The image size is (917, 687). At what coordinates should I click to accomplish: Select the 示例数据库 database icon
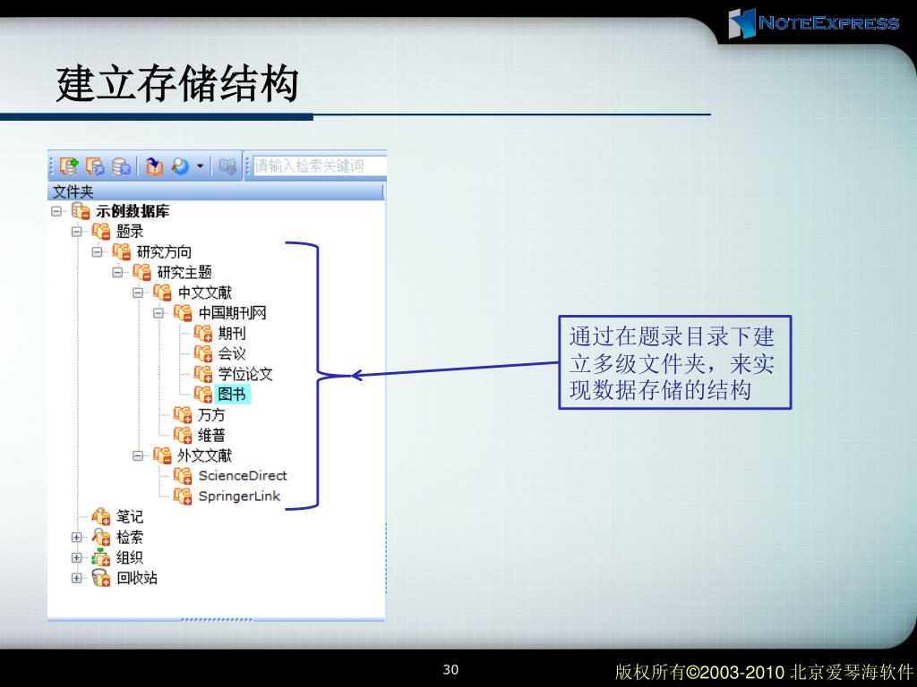tap(81, 211)
